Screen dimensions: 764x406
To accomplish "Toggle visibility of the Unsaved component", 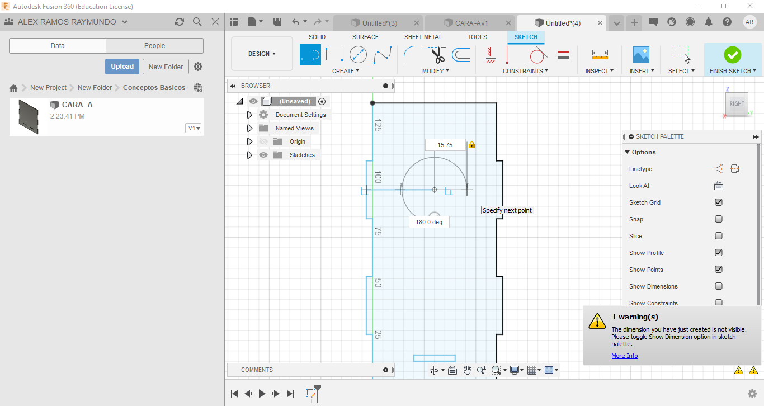I will pyautogui.click(x=253, y=101).
